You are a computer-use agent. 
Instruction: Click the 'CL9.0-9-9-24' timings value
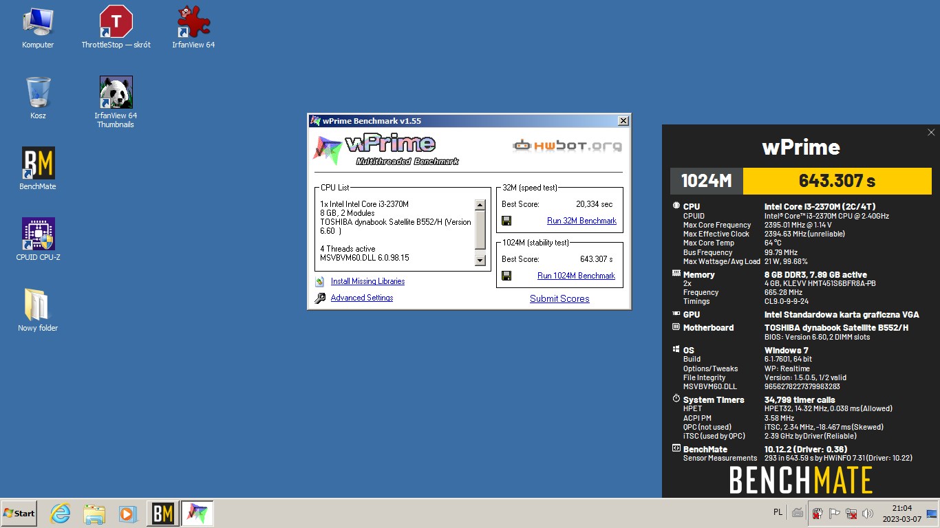[788, 301]
